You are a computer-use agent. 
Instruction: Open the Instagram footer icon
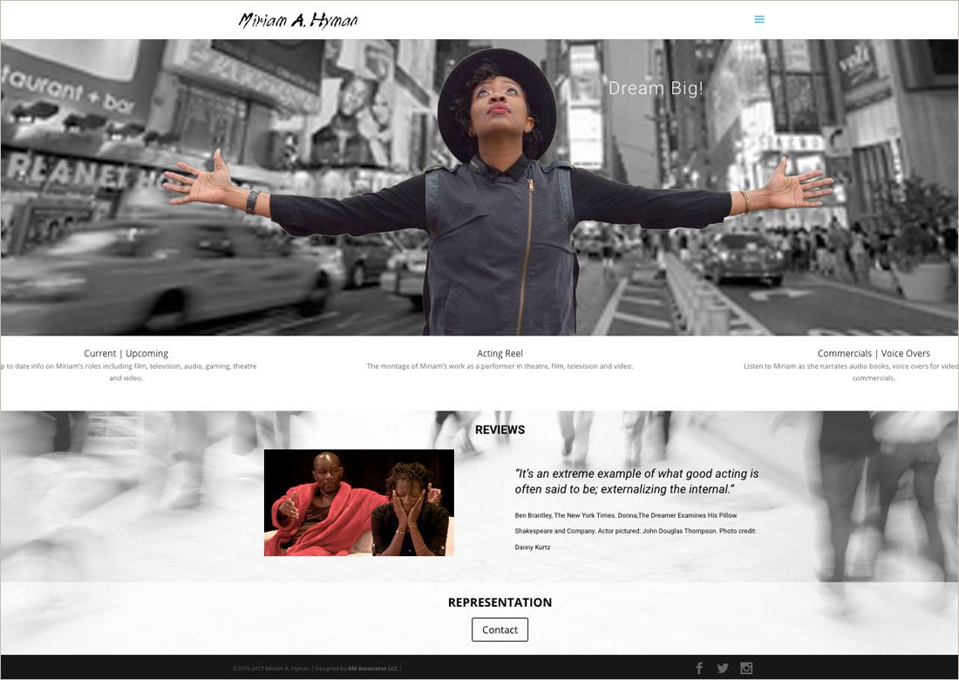click(746, 669)
